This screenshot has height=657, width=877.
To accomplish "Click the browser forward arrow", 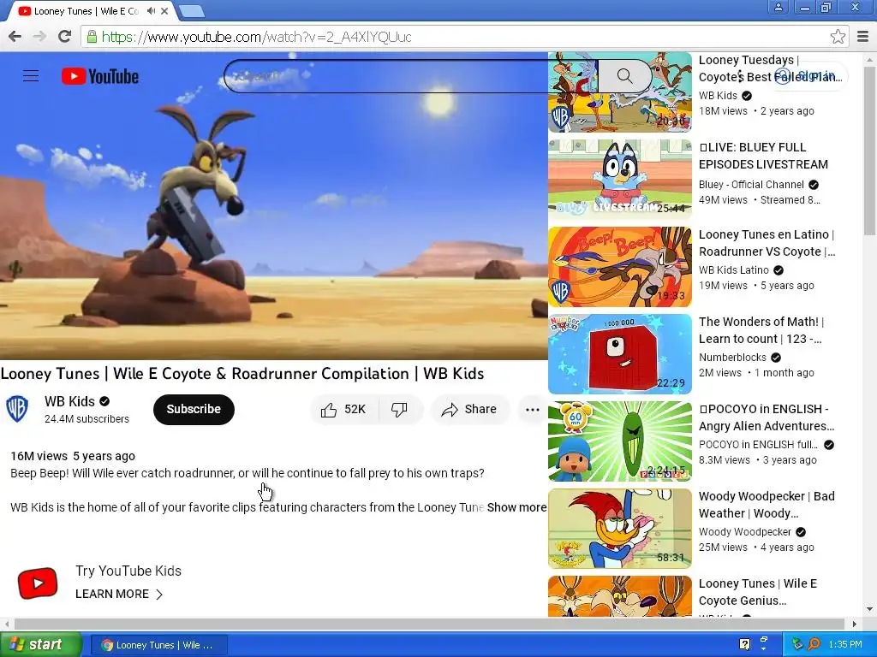I will click(39, 37).
